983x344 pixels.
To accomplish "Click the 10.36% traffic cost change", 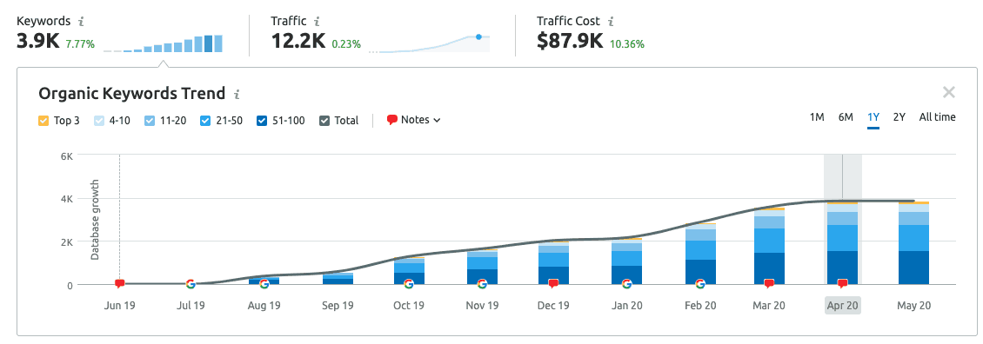I will [627, 43].
